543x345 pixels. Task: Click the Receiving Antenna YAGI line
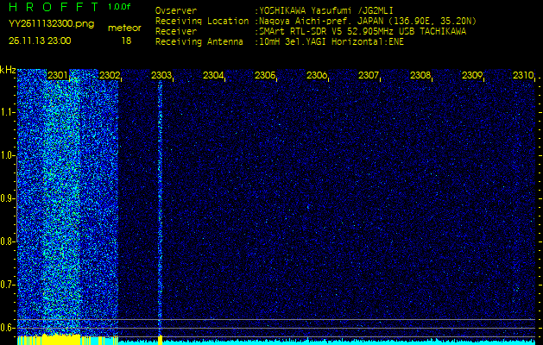(279, 41)
